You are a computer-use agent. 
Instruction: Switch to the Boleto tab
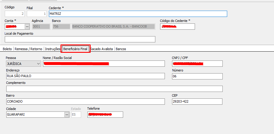tap(7, 49)
